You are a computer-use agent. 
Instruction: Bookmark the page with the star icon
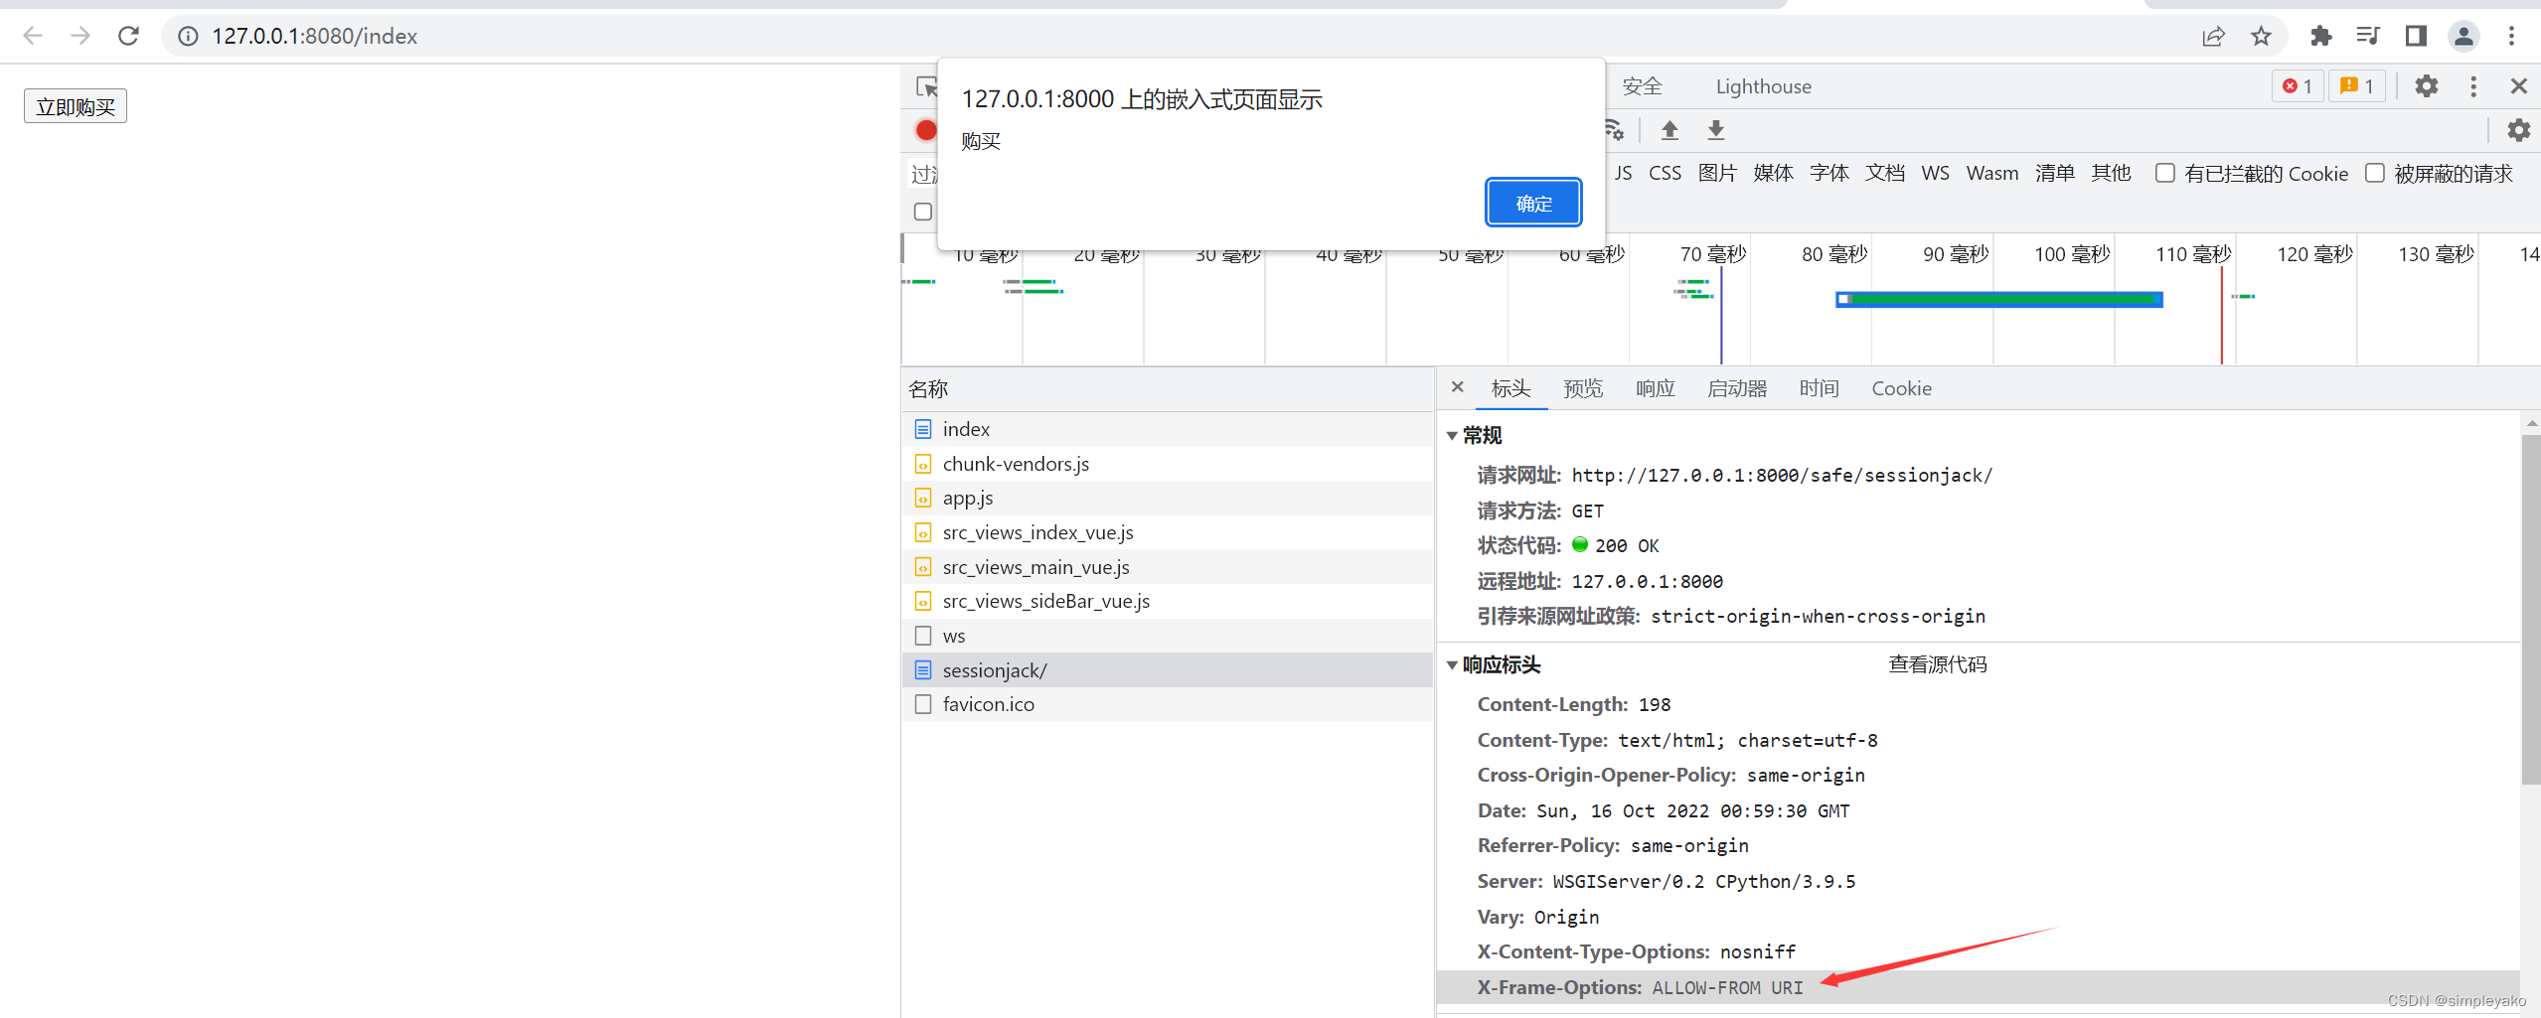(2260, 36)
